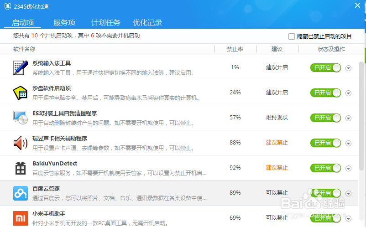Click the 88% disable rate value
366x227 pixels.
[x=235, y=143]
